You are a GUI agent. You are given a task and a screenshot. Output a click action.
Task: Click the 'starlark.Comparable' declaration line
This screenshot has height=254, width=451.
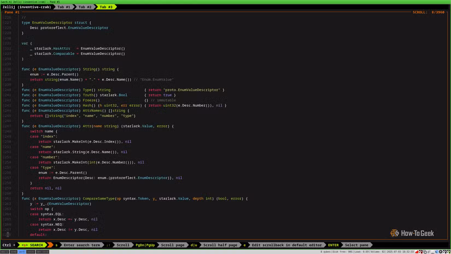pos(77,54)
